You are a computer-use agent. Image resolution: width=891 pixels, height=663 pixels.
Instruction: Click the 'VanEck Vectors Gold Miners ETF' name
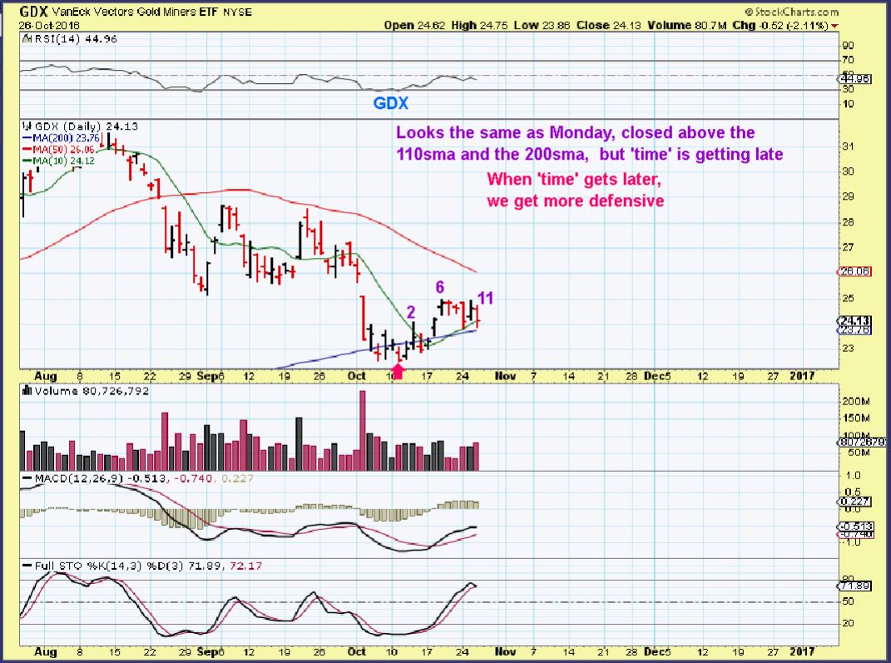tap(136, 12)
